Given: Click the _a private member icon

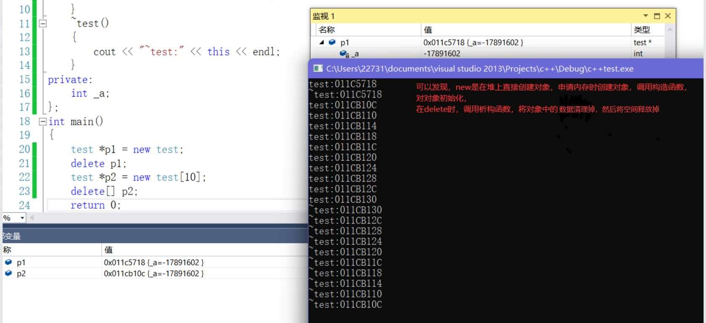Looking at the screenshot, I should tap(344, 54).
